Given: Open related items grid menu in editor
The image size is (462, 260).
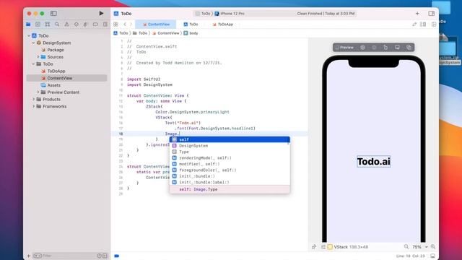Looking at the screenshot, I should [115, 24].
